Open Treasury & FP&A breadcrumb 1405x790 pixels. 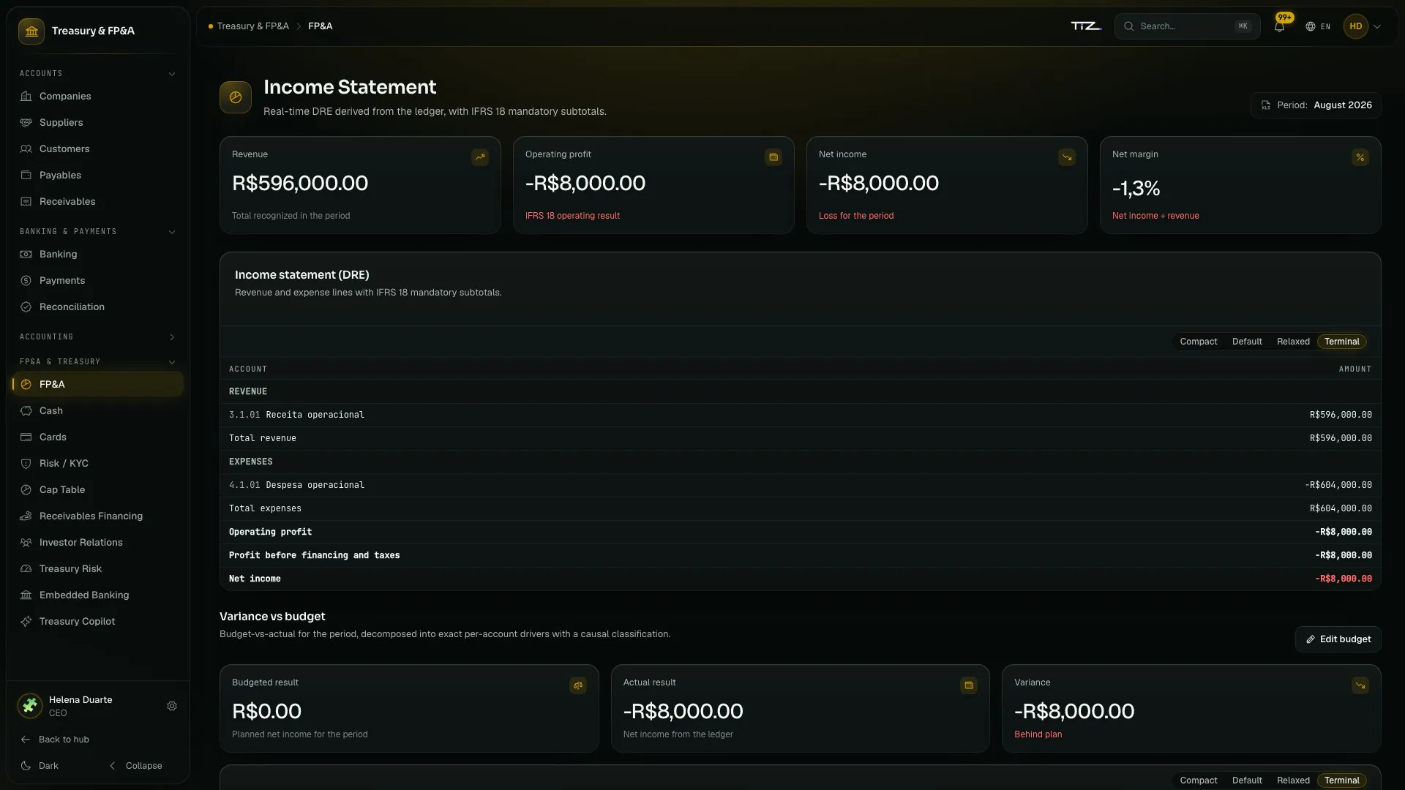click(252, 26)
